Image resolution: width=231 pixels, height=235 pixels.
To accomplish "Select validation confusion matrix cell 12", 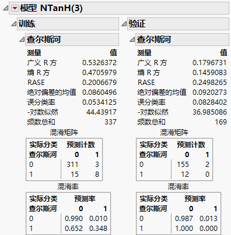I will point(185,175).
